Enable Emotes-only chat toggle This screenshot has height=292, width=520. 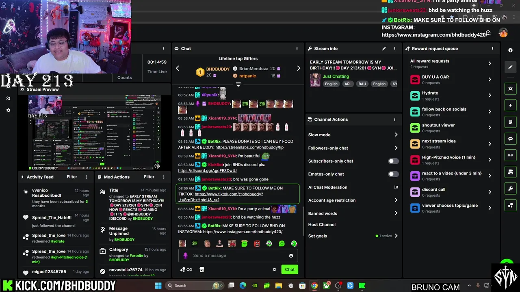(x=393, y=174)
